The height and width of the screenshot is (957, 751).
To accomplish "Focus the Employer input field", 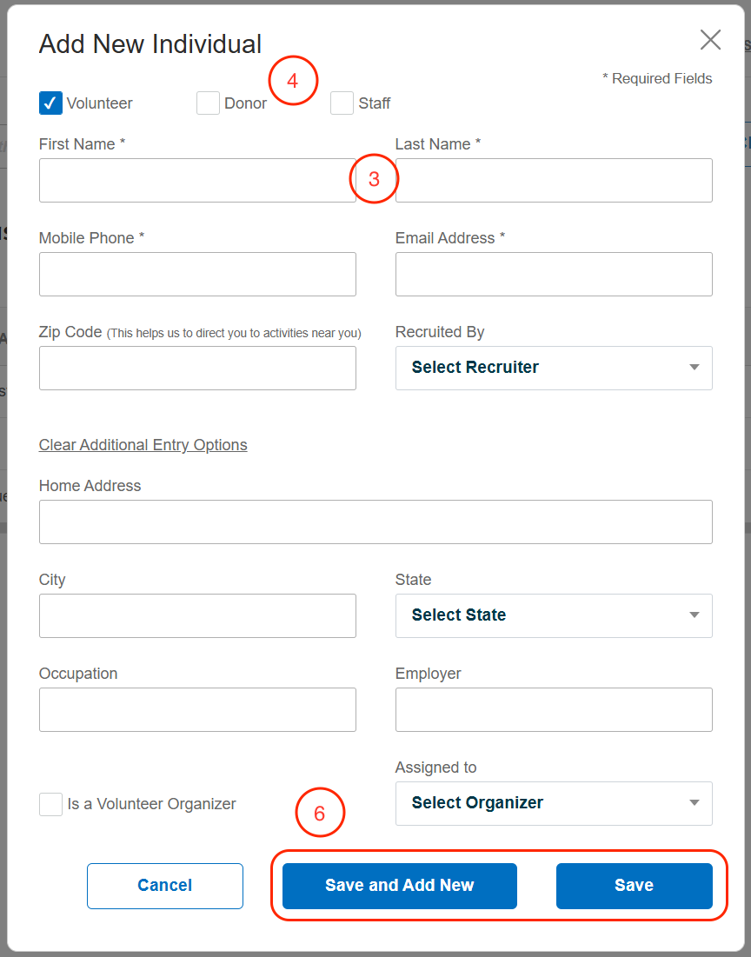I will (554, 710).
